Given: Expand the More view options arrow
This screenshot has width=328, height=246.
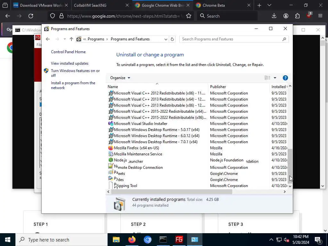Looking at the screenshot, I should click(x=275, y=78).
